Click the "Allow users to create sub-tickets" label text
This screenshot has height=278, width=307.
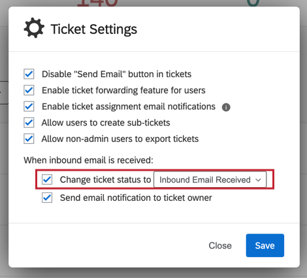click(106, 122)
